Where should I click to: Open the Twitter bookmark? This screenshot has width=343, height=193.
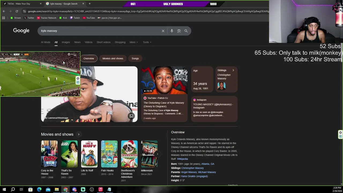(x=29, y=18)
